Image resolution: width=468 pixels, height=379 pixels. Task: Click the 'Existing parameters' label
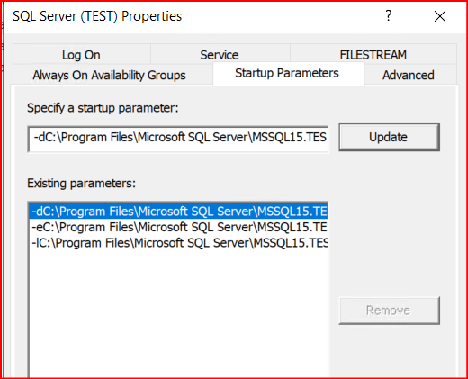pos(81,183)
